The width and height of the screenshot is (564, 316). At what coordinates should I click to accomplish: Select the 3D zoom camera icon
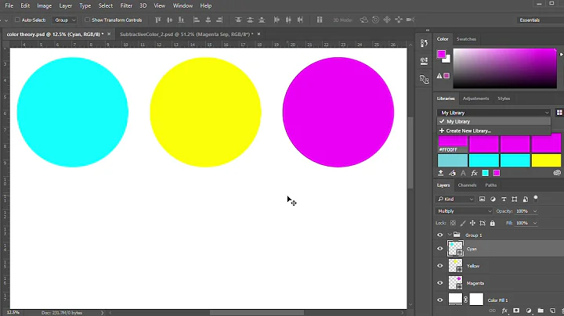point(410,20)
